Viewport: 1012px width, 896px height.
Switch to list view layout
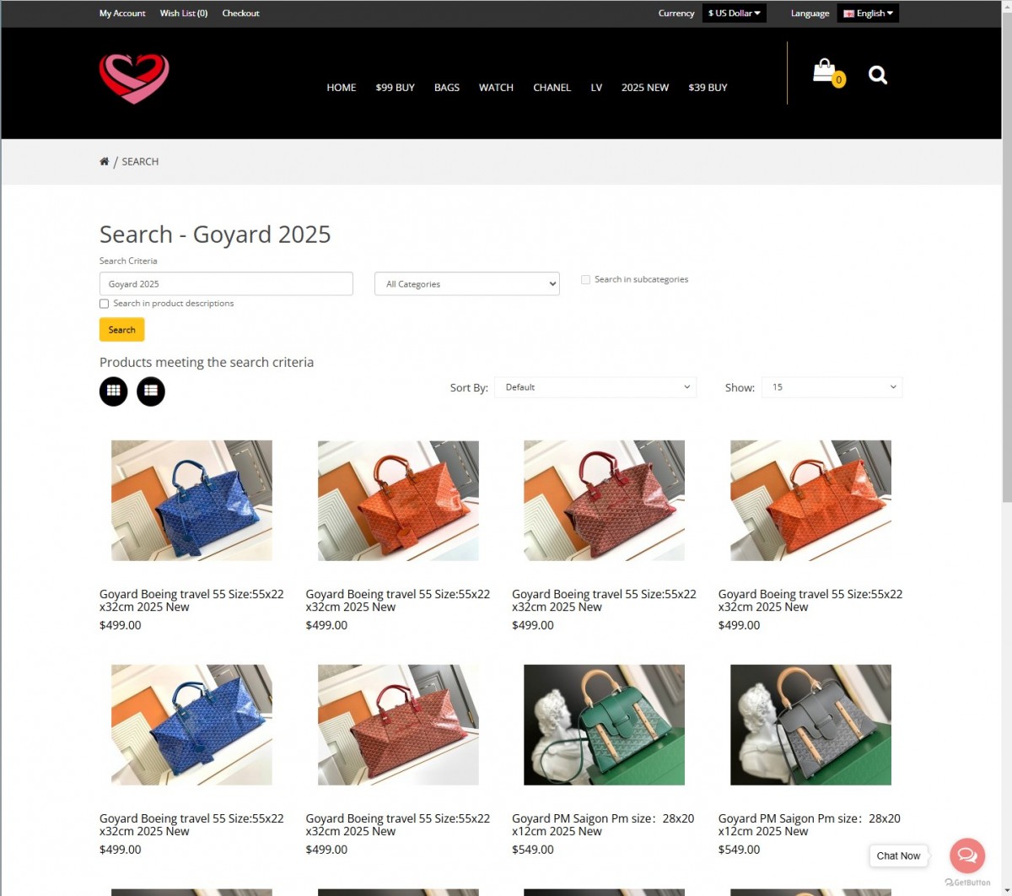pos(151,391)
